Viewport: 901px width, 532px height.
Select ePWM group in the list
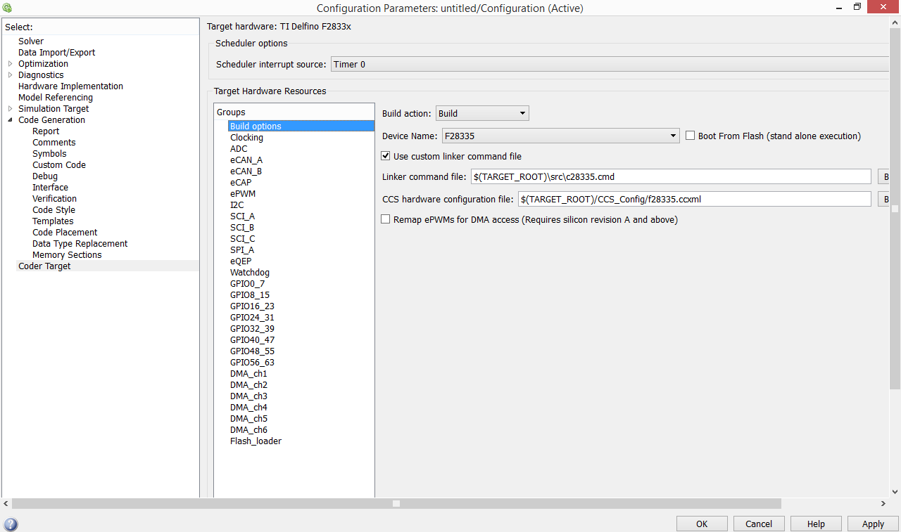point(242,194)
